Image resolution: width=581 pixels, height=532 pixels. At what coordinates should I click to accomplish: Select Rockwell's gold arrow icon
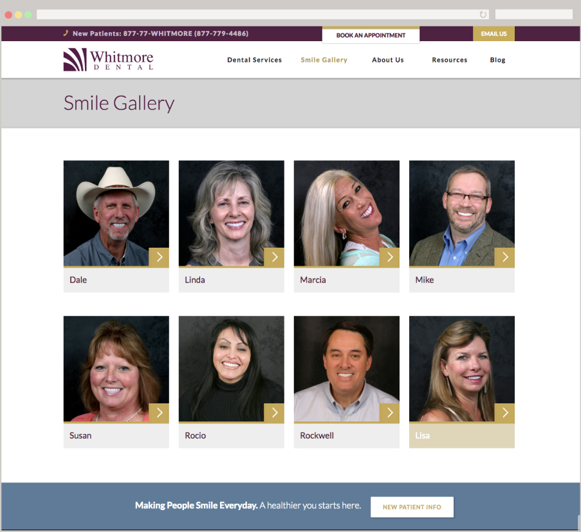click(389, 413)
